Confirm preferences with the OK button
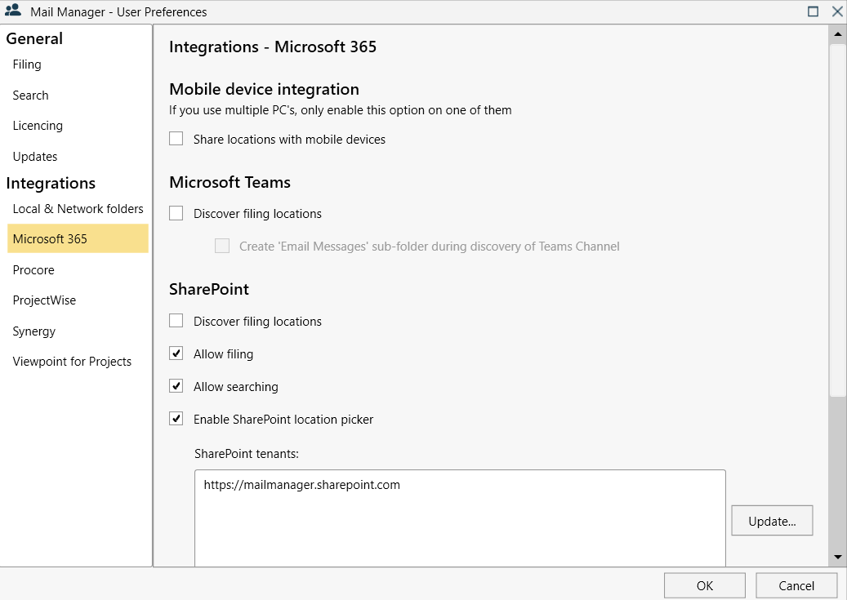 pos(703,584)
